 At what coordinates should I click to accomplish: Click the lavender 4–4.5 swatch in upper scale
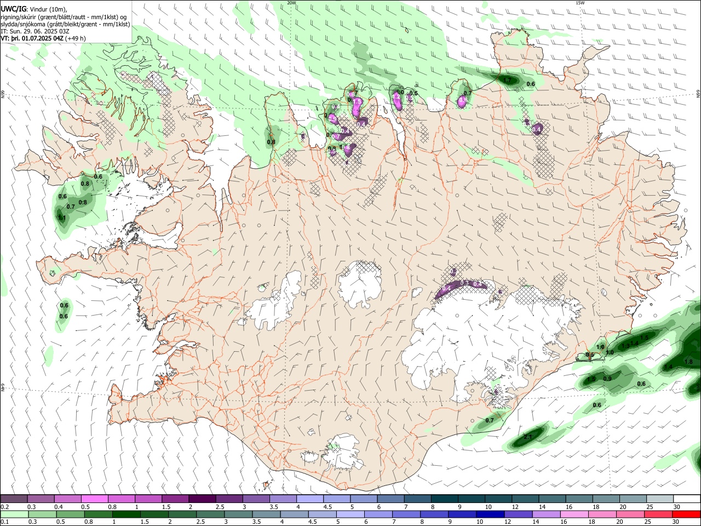point(309,499)
